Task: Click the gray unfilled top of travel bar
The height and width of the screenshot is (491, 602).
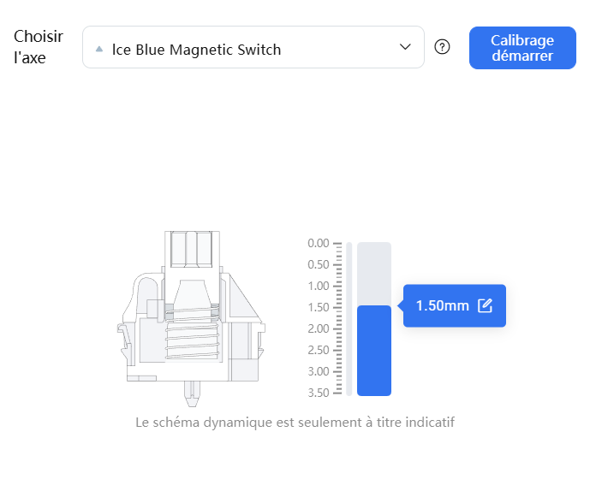Action: pyautogui.click(x=374, y=272)
